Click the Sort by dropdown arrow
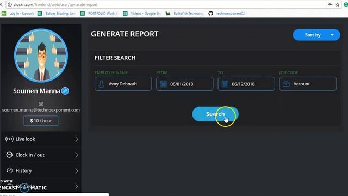Image resolution: width=348 pixels, height=196 pixels. [332, 35]
